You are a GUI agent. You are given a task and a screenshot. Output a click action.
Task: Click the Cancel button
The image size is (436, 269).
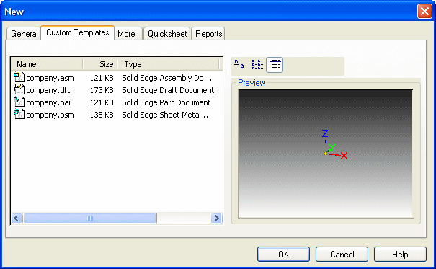point(342,255)
